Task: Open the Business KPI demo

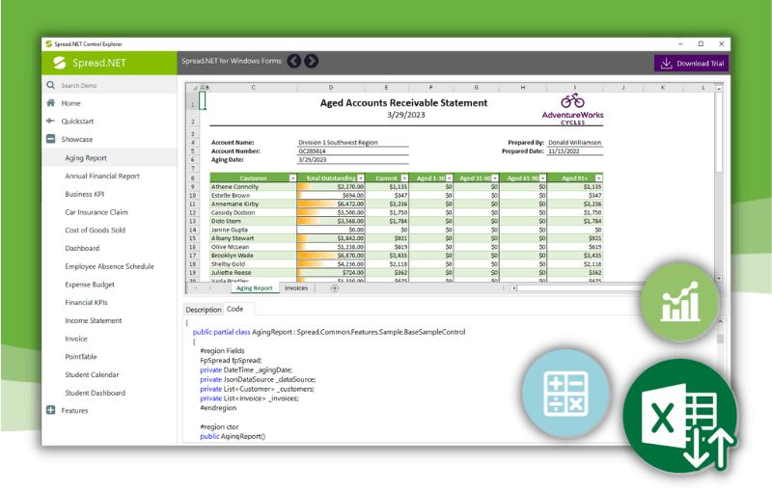Action: tap(85, 194)
